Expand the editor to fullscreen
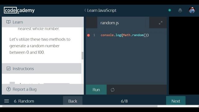This screenshot has height=112, width=199. click(160, 23)
